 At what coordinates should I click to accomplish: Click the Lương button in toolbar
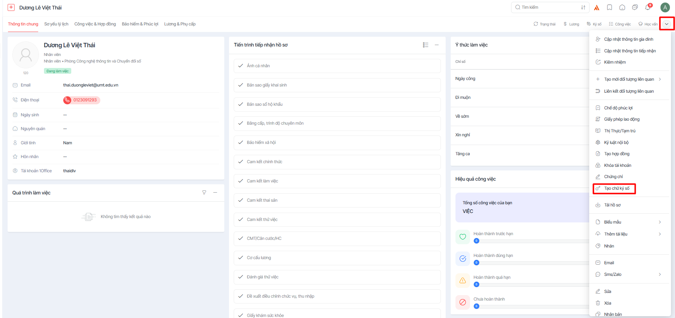(x=571, y=24)
